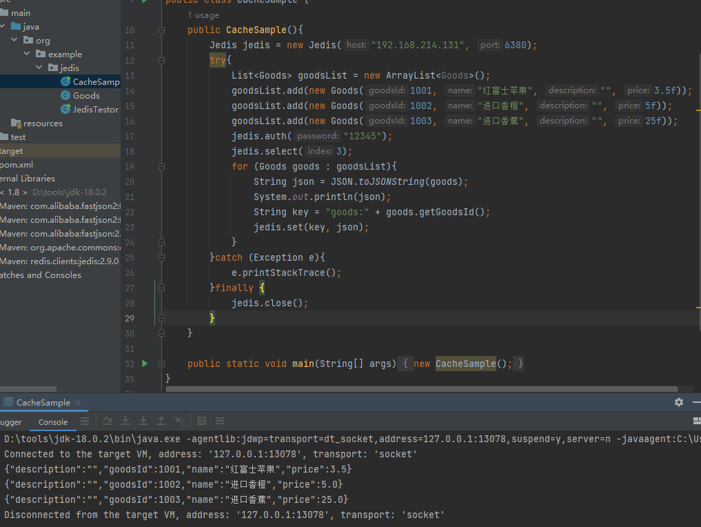This screenshot has height=527, width=701.
Task: Open the Evaluate Expression calculator icon
Action: click(x=202, y=421)
